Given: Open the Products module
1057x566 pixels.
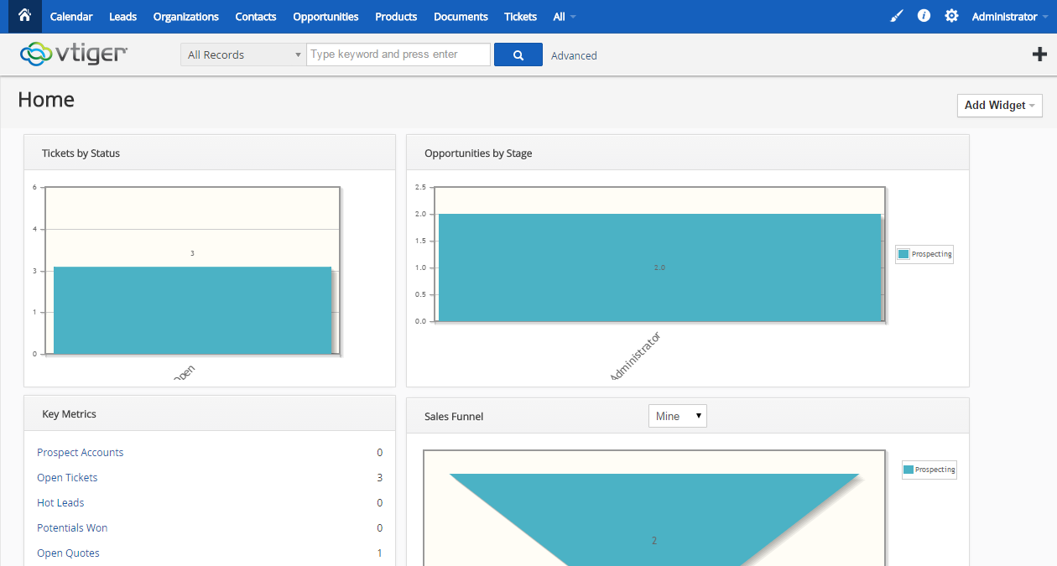Looking at the screenshot, I should [396, 17].
